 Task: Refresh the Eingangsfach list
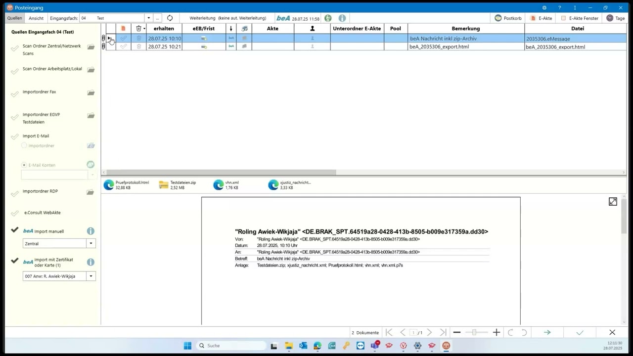(170, 18)
